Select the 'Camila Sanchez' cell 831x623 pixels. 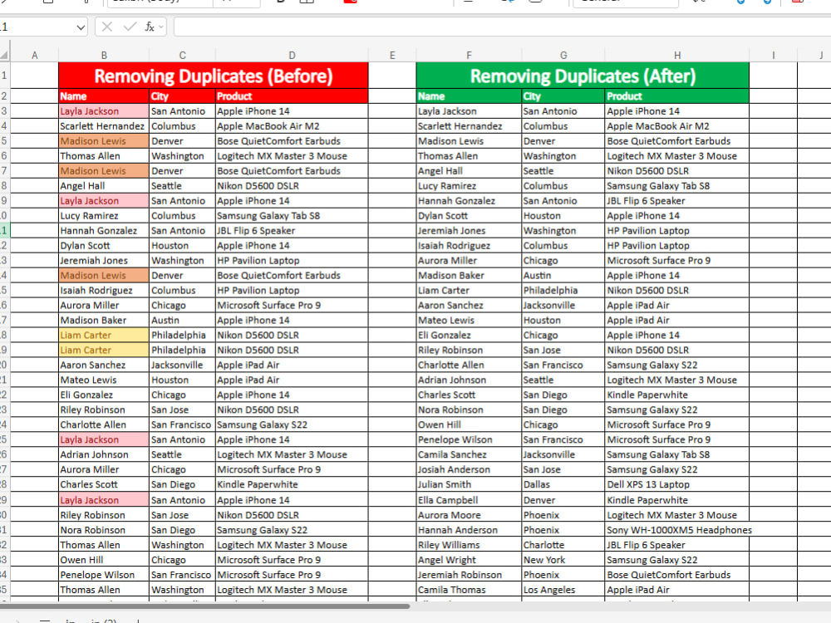click(x=469, y=454)
